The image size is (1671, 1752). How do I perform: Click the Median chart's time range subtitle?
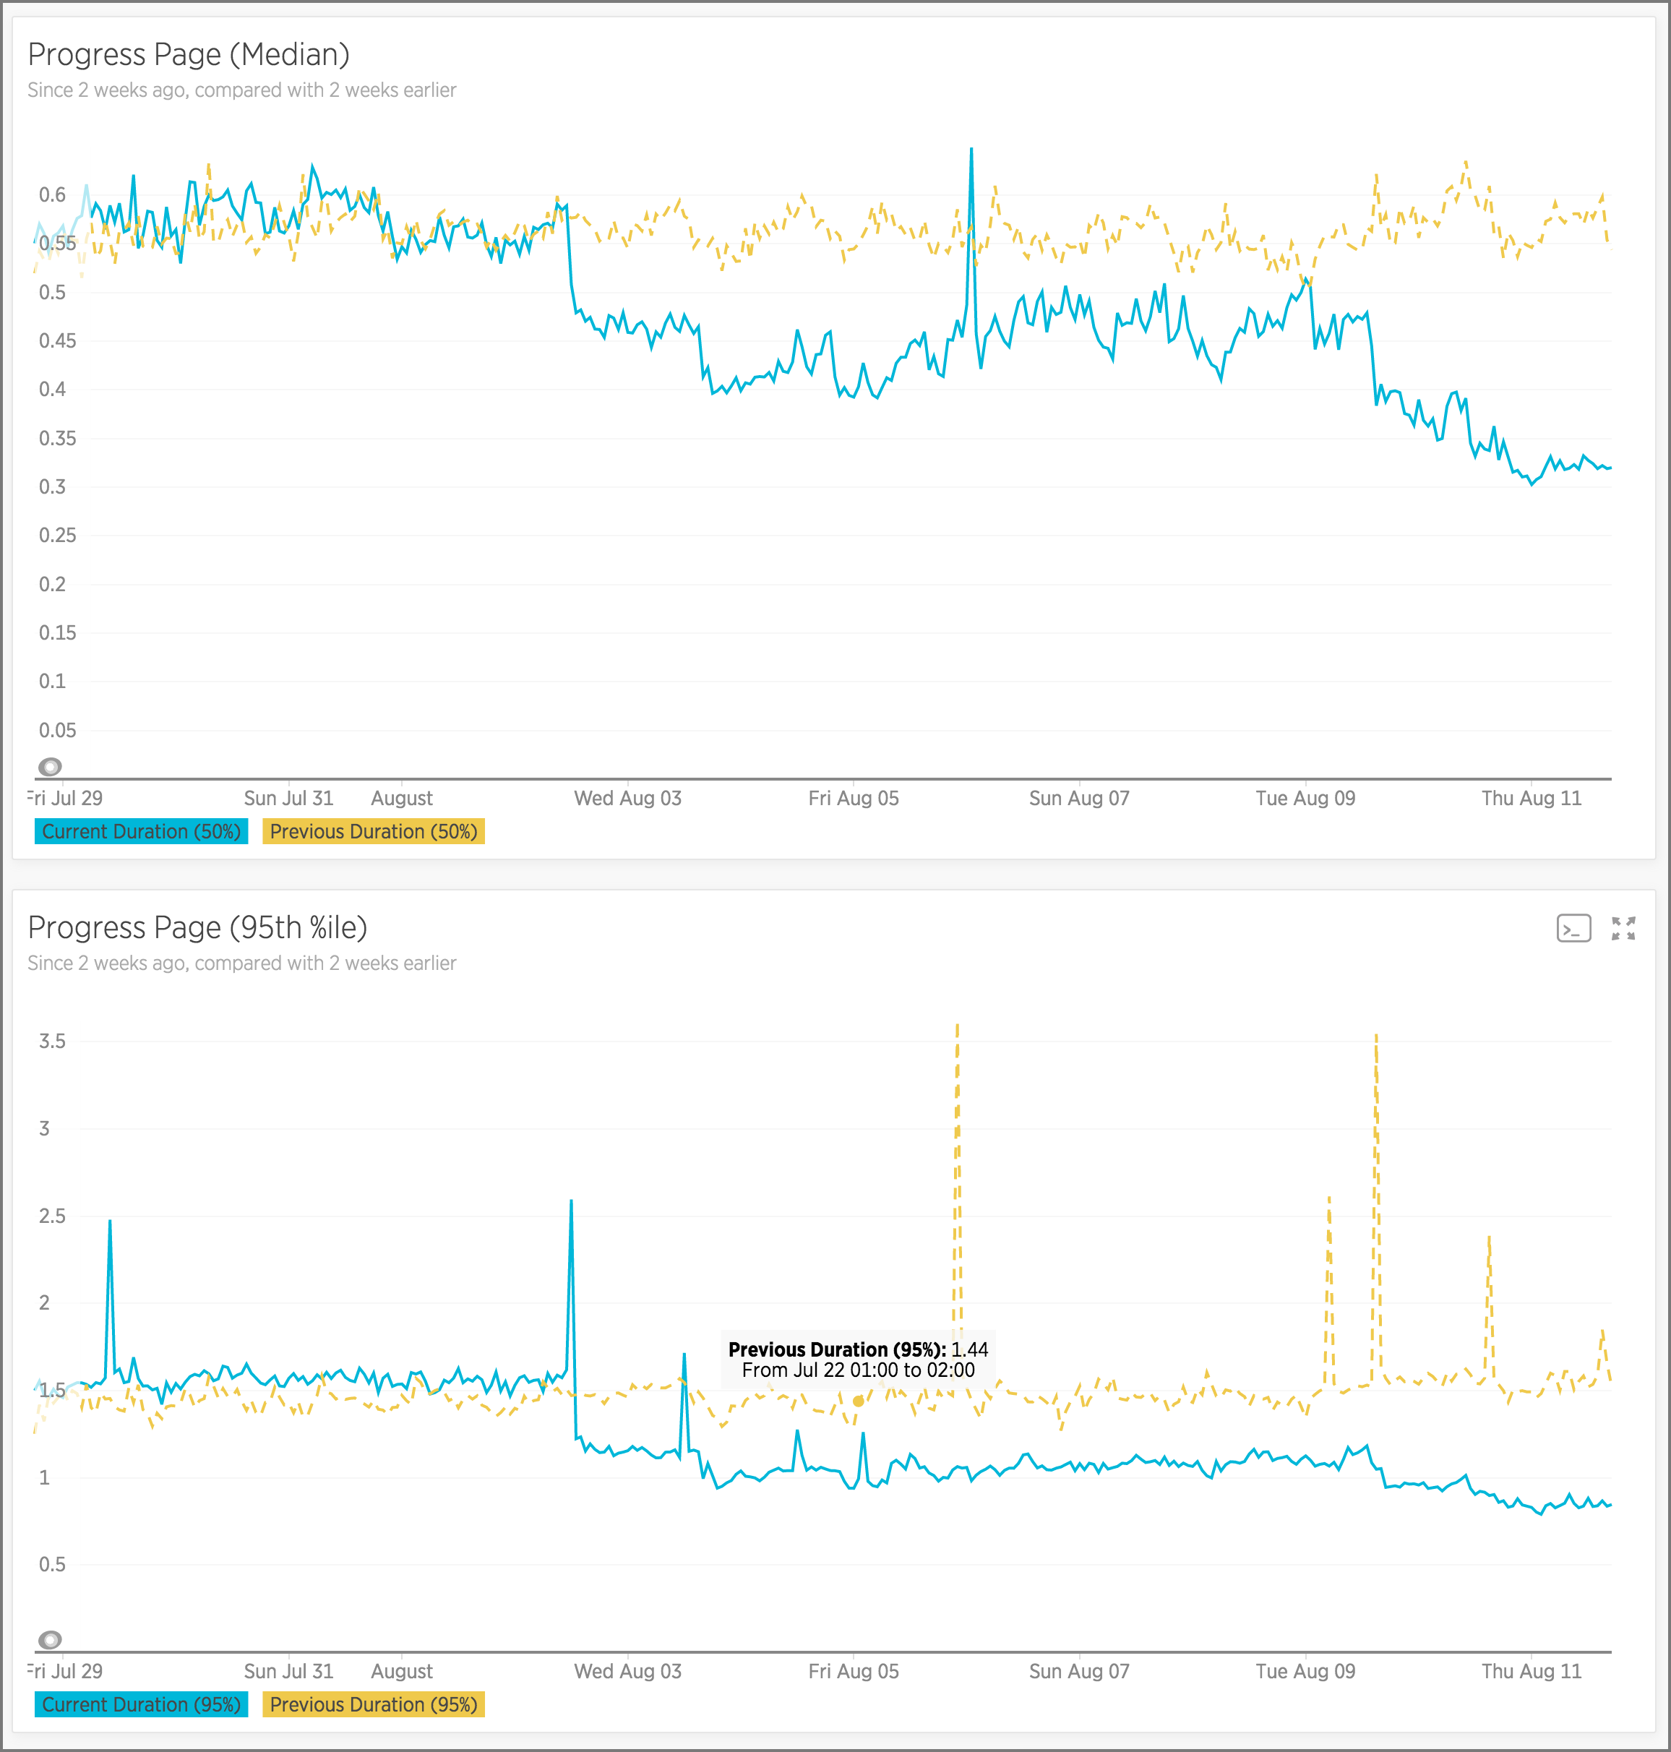[241, 90]
